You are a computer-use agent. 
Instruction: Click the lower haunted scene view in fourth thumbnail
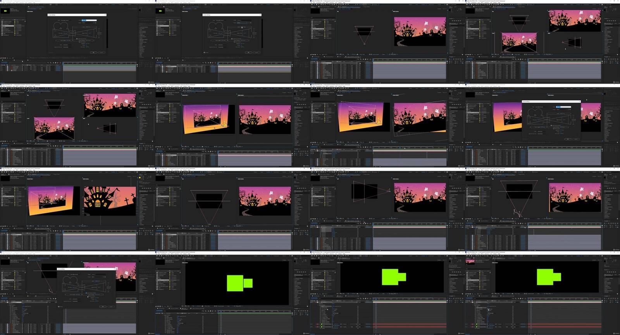(x=519, y=42)
